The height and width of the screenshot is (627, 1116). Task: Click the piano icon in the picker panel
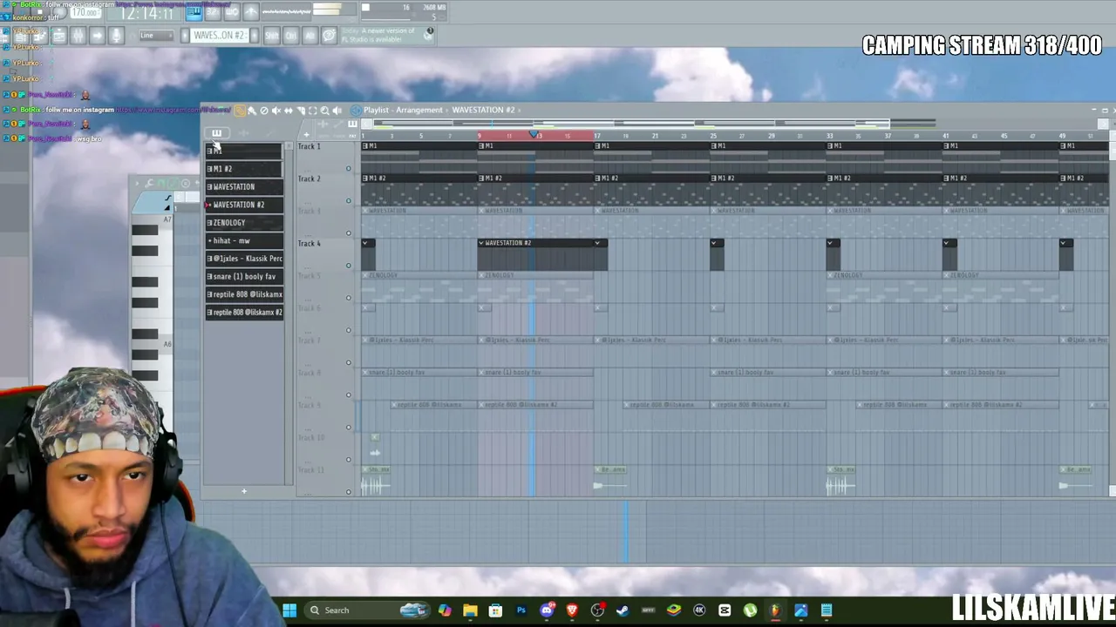[x=216, y=133]
